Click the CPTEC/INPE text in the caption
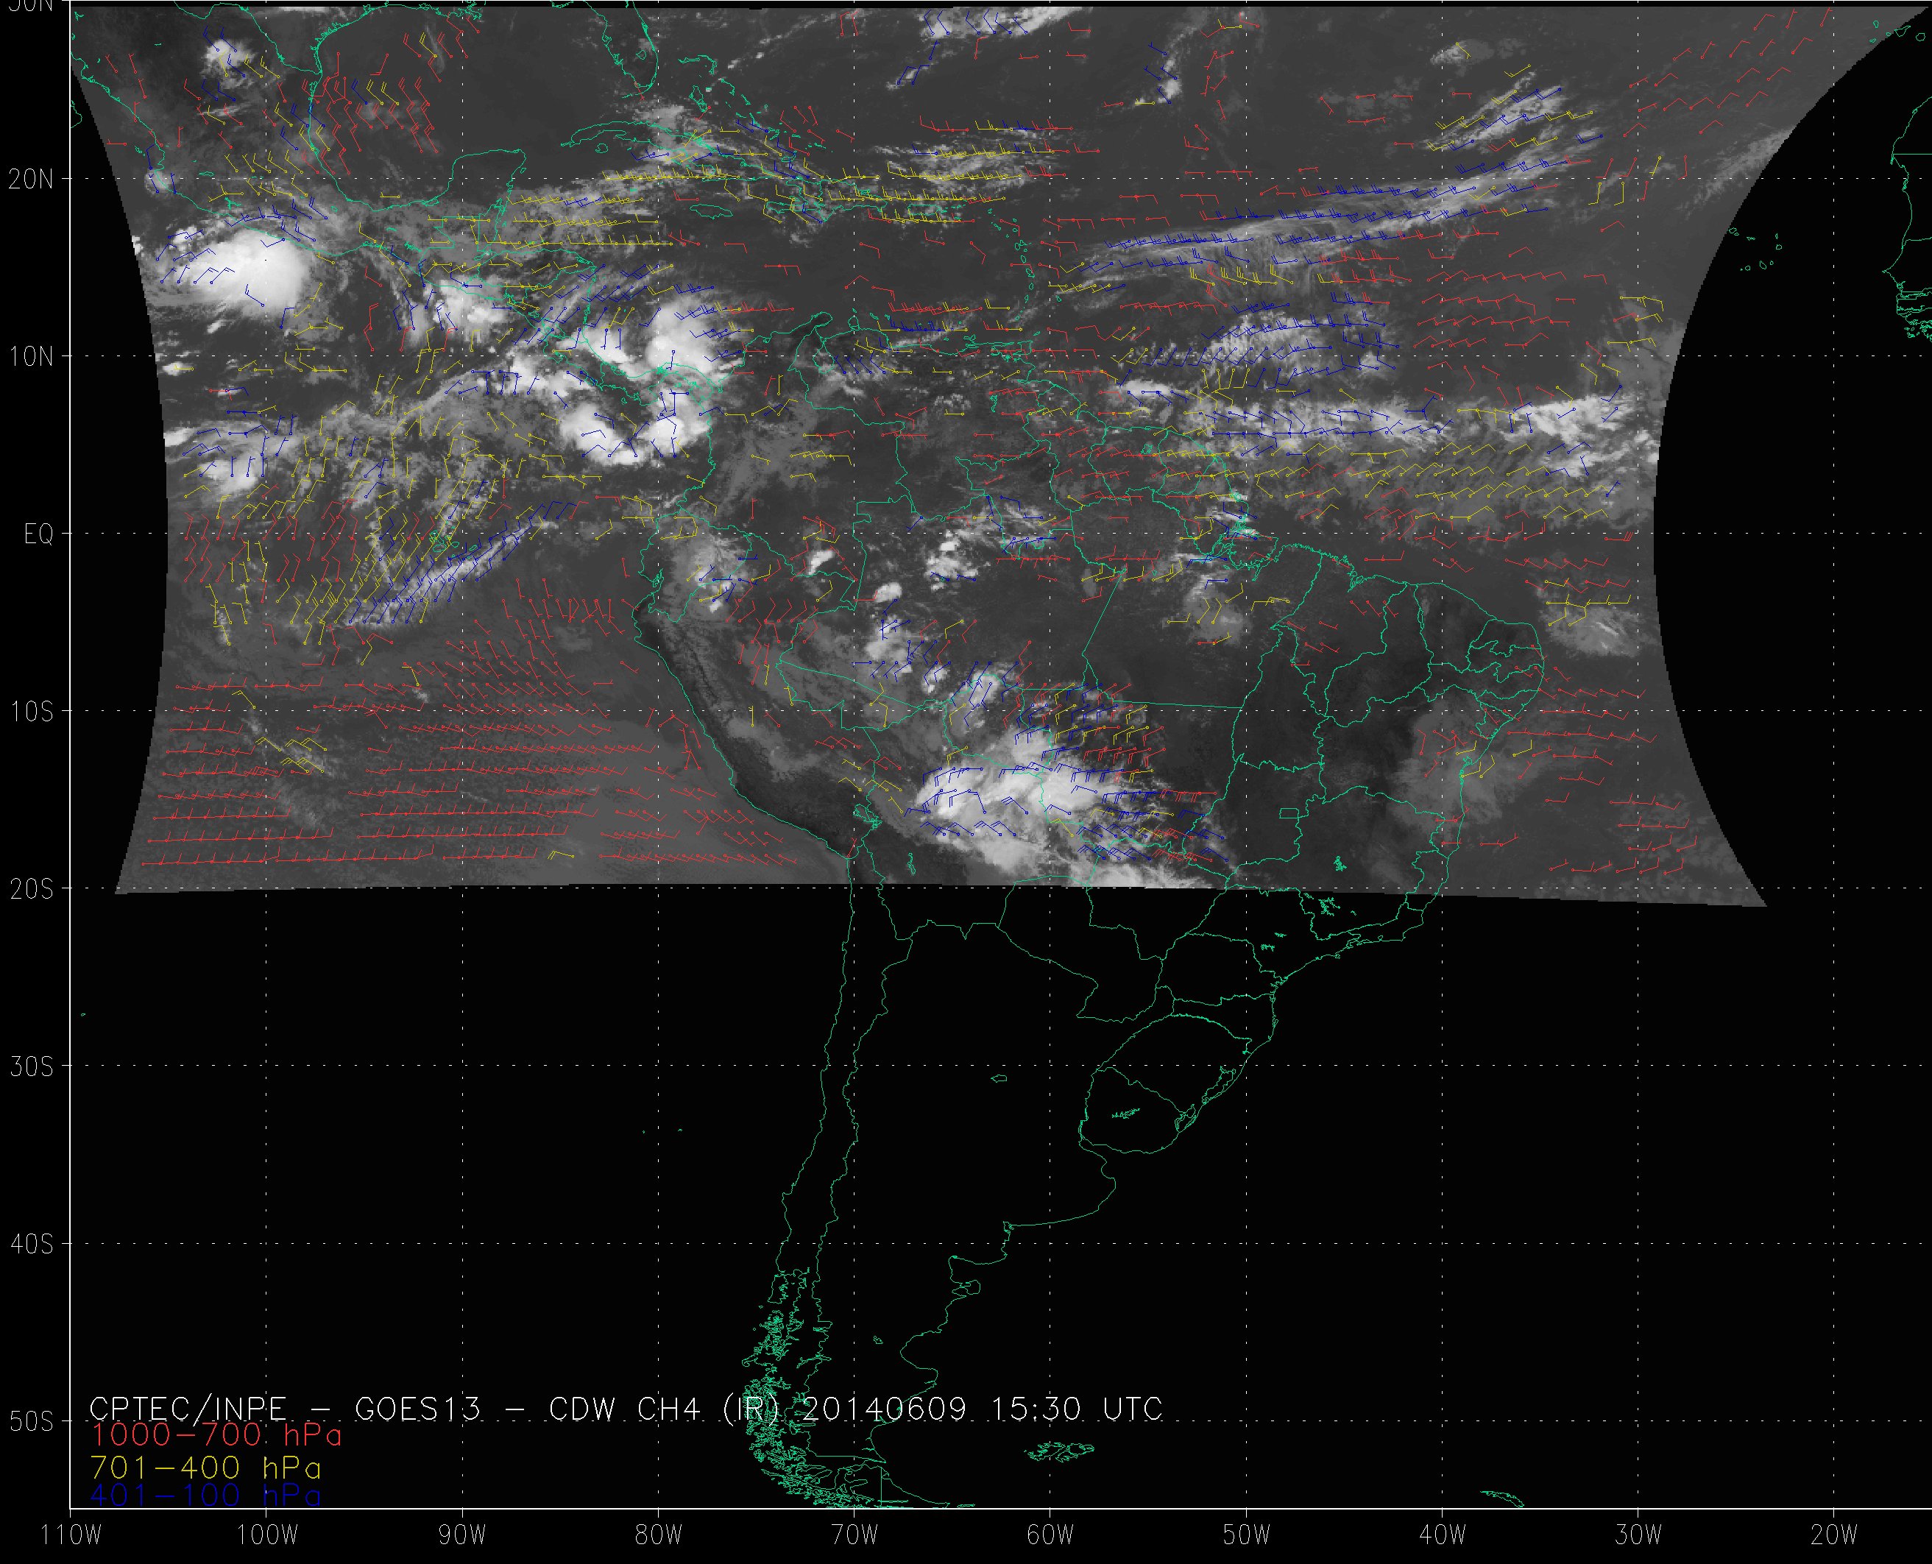1932x1564 pixels. tap(188, 1408)
